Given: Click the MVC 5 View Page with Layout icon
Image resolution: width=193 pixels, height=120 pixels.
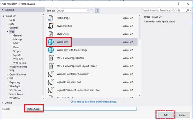Looking at the screenshot, I should click(x=51, y=66).
